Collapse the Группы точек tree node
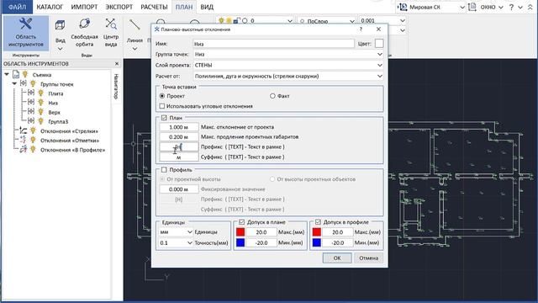 14,83
